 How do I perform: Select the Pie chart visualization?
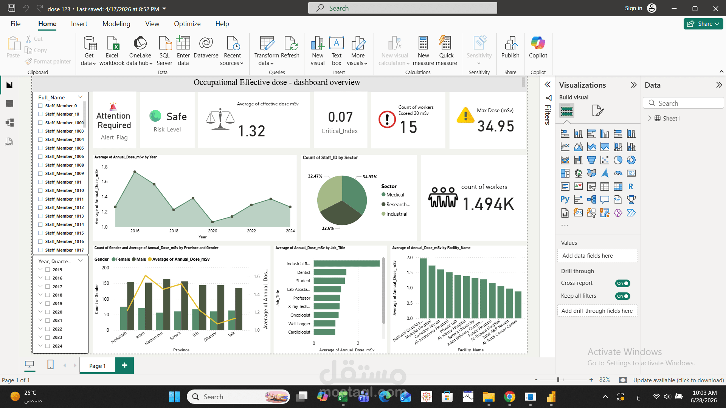[x=618, y=160]
